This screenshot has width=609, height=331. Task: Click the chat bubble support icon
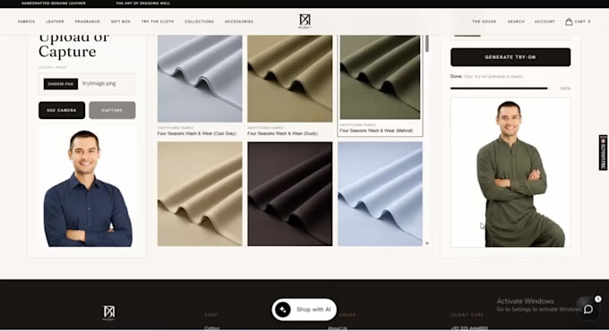click(x=588, y=309)
